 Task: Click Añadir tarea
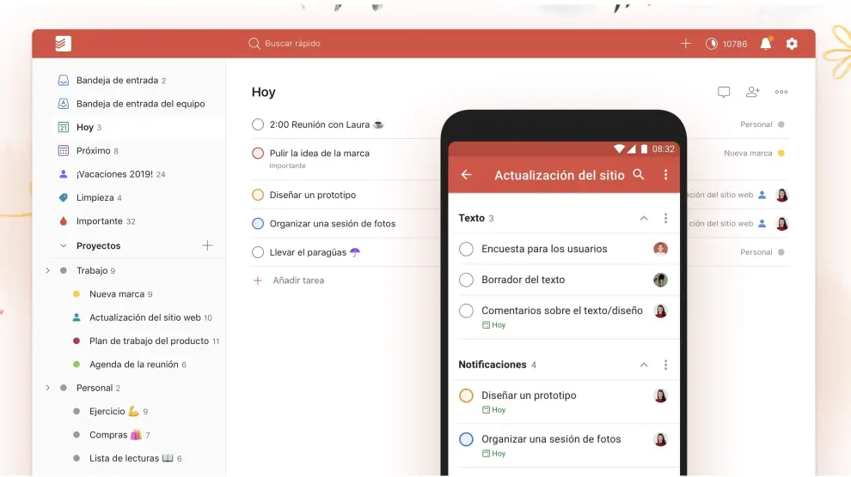pyautogui.click(x=297, y=281)
